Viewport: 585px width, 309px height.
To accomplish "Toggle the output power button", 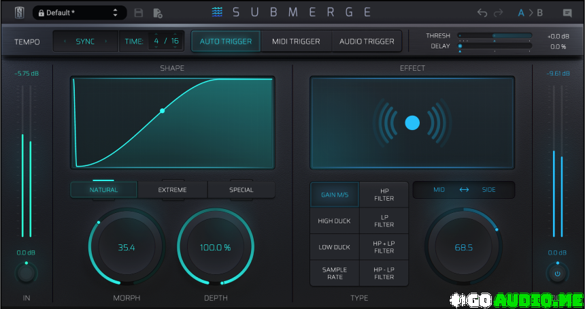I will coord(557,273).
